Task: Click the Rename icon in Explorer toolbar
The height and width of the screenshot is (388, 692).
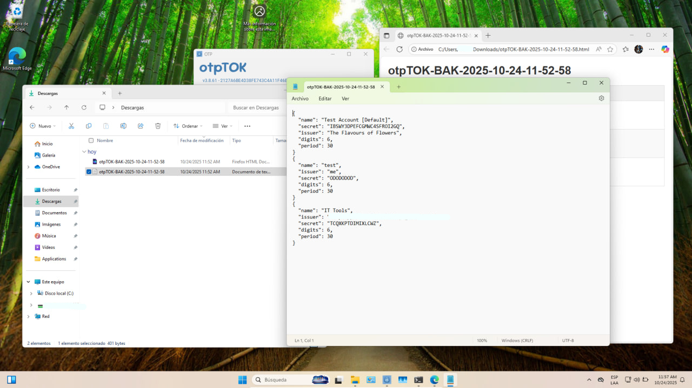Action: 123,126
